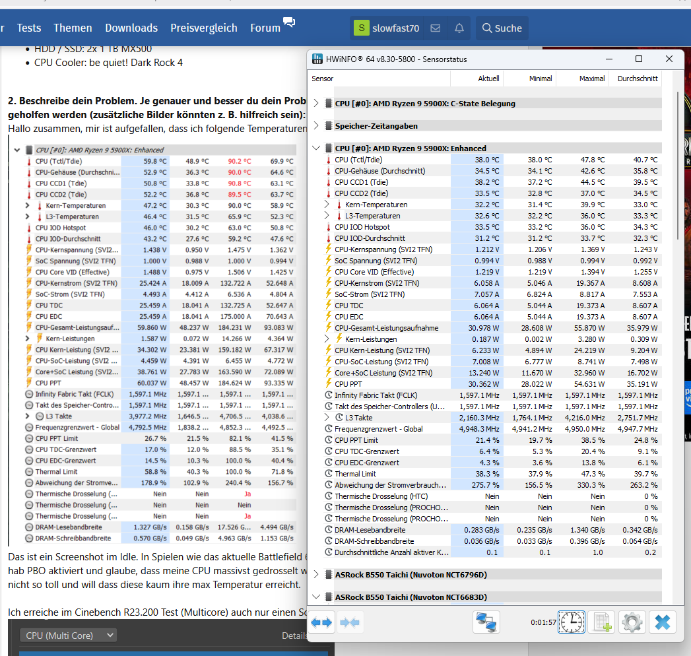Open the forum post HWiNFO screenshot image

pos(152,340)
